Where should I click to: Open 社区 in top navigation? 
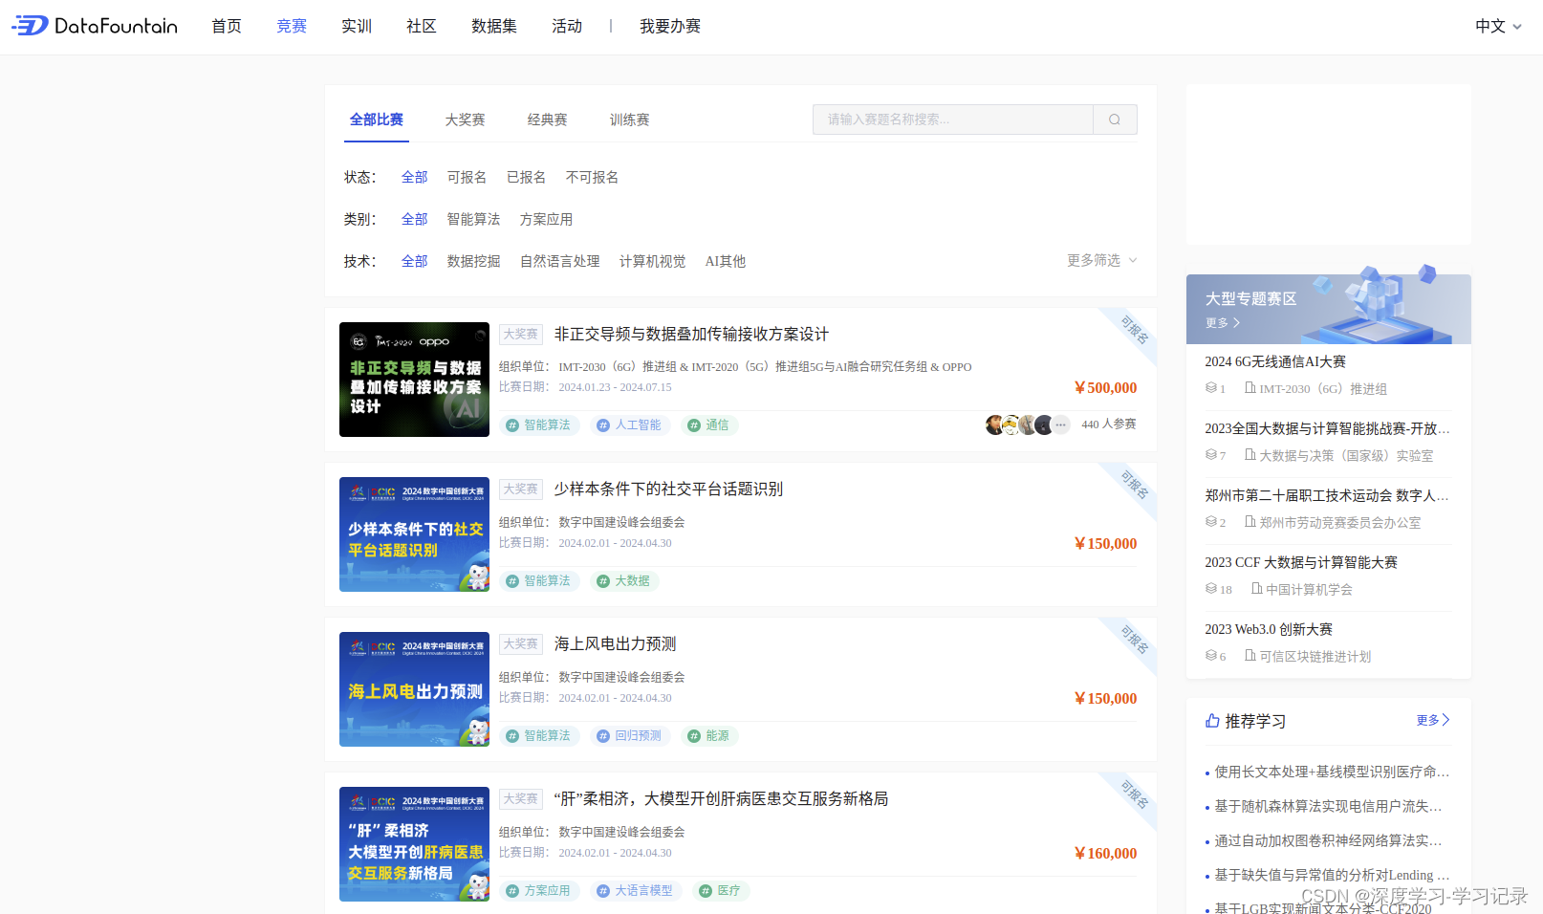coord(422,26)
